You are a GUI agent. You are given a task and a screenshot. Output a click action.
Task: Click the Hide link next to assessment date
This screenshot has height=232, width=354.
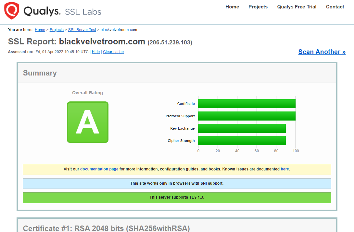pos(96,52)
